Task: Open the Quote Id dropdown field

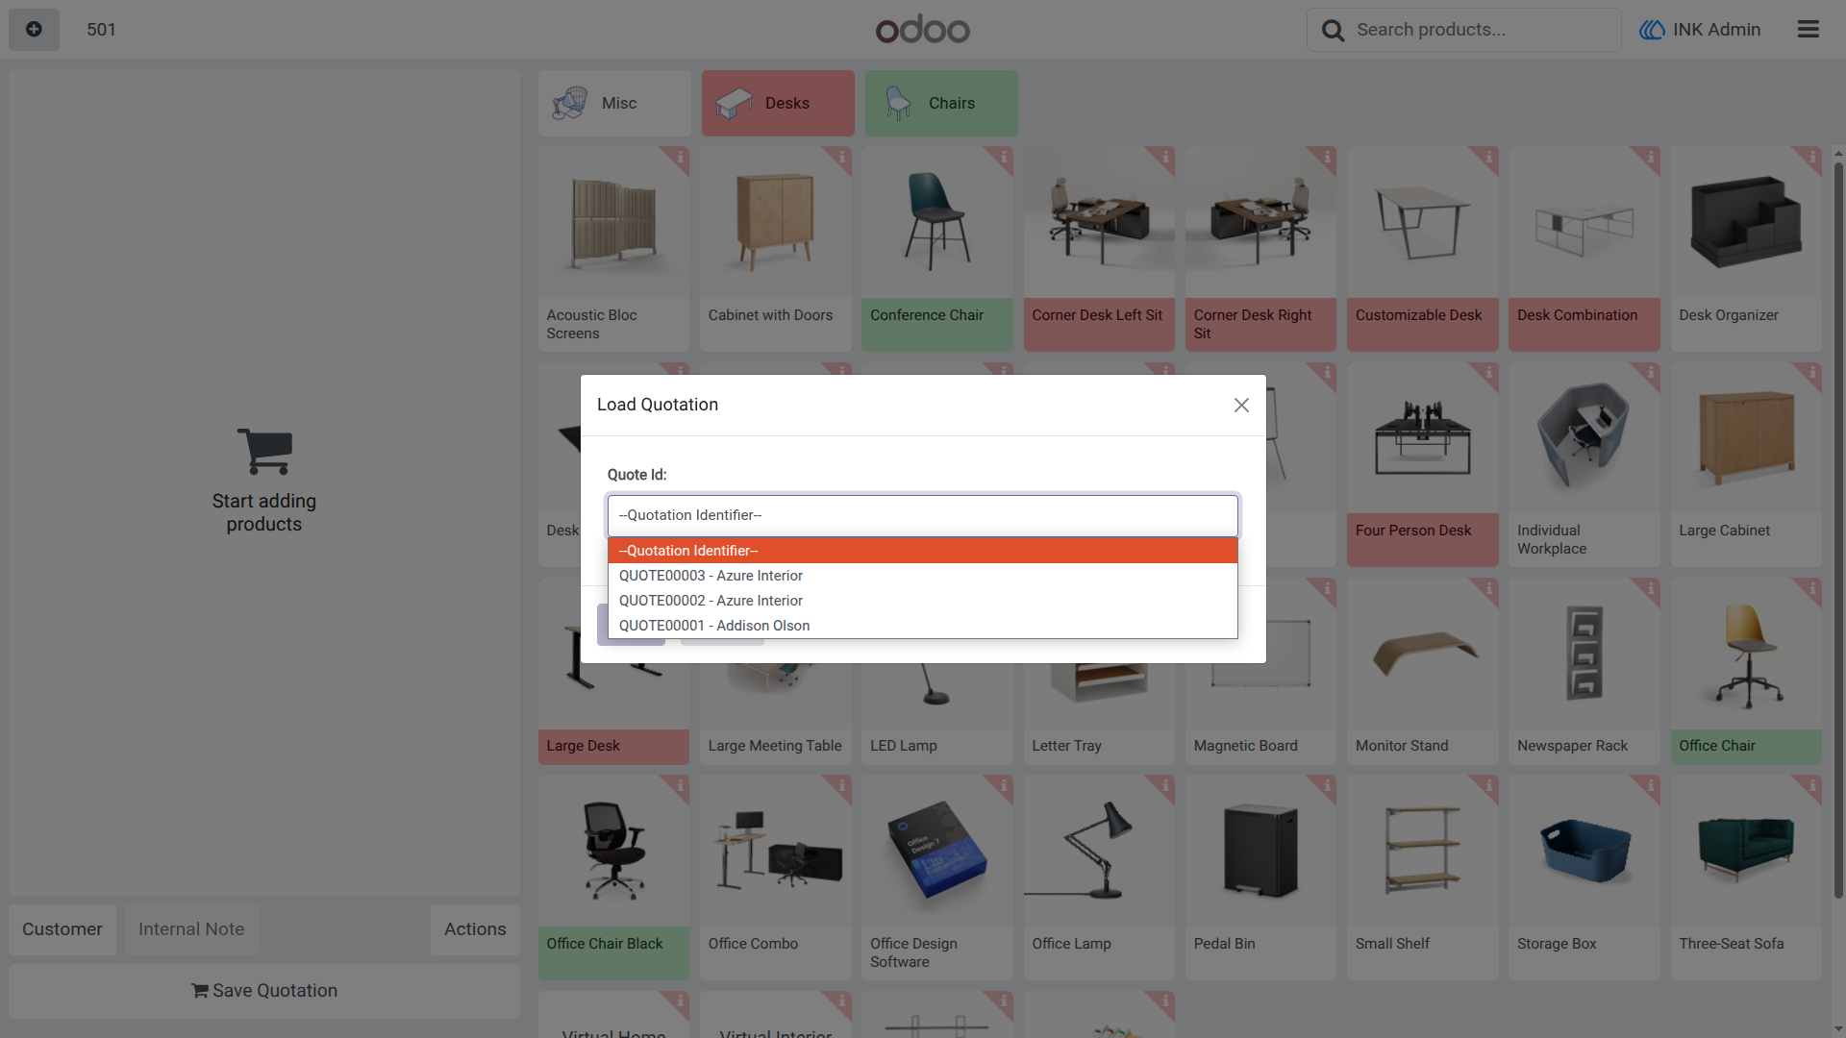Action: [x=922, y=516]
